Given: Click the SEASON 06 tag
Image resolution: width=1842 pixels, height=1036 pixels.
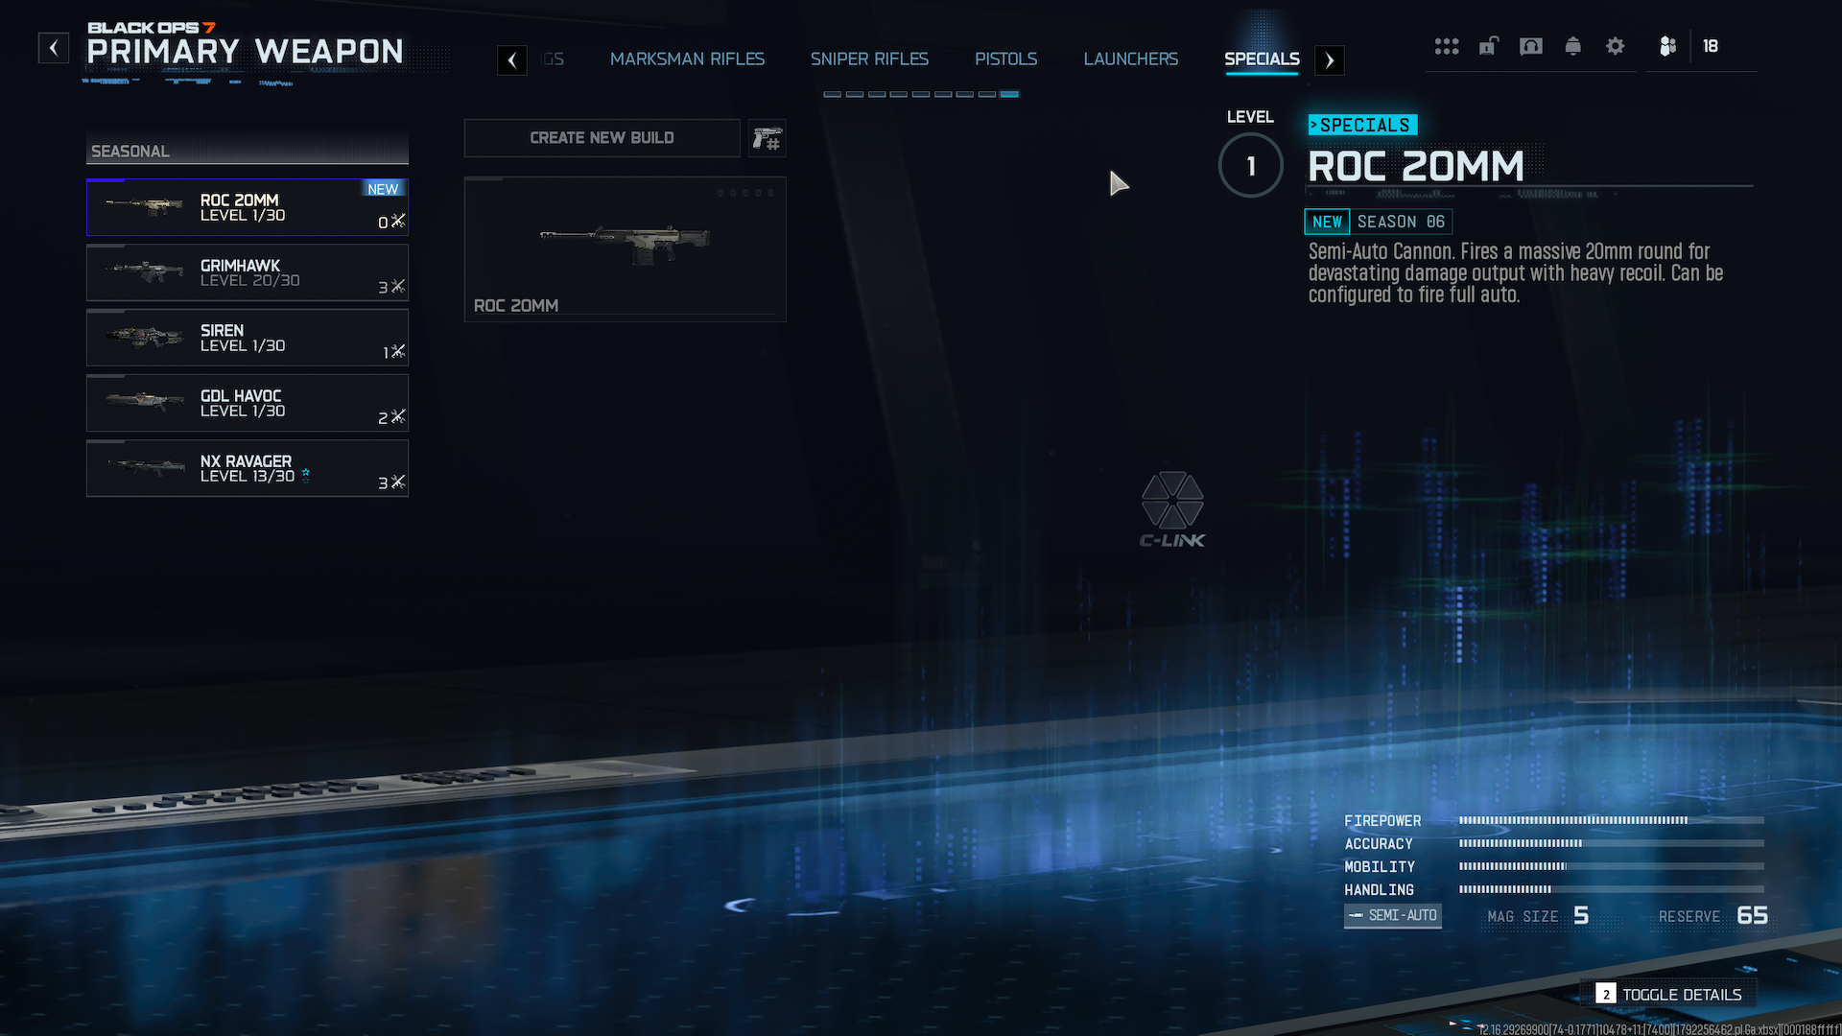Looking at the screenshot, I should [x=1401, y=222].
